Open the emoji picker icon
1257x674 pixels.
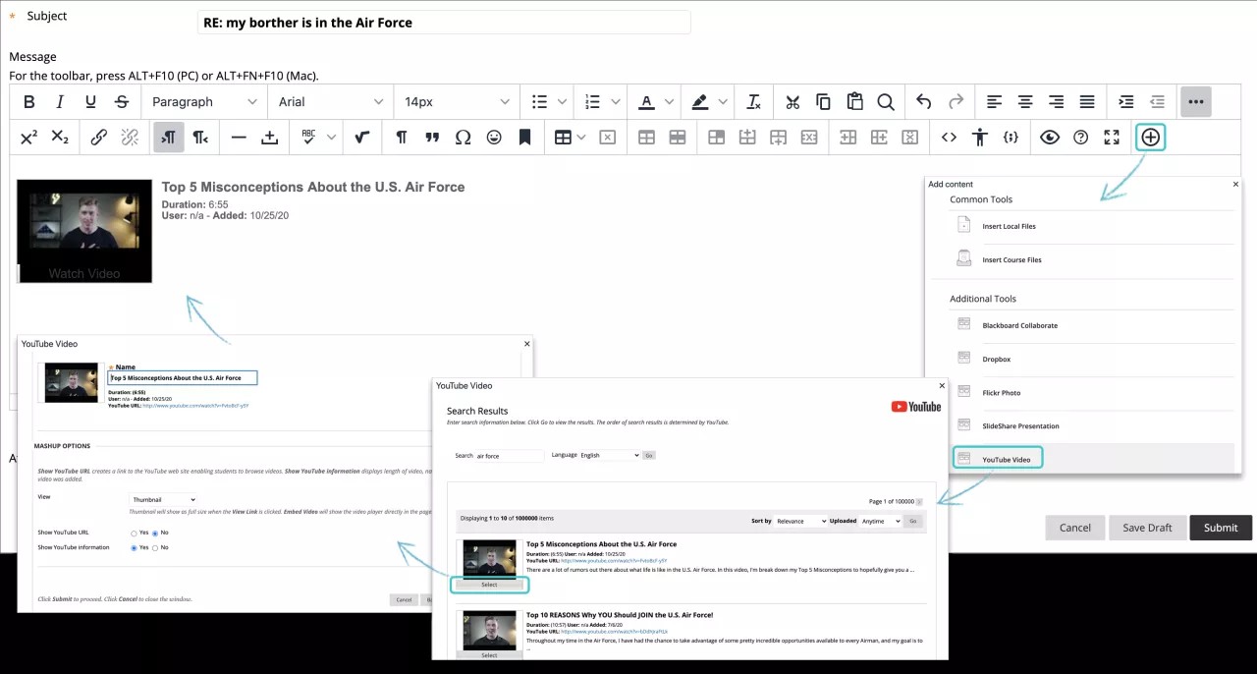click(x=494, y=137)
